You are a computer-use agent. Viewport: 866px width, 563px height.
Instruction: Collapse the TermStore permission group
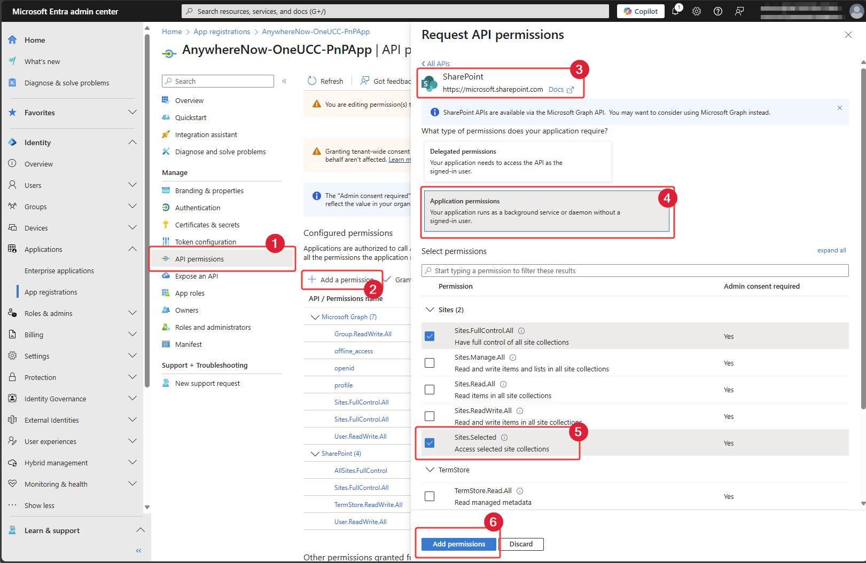click(430, 470)
